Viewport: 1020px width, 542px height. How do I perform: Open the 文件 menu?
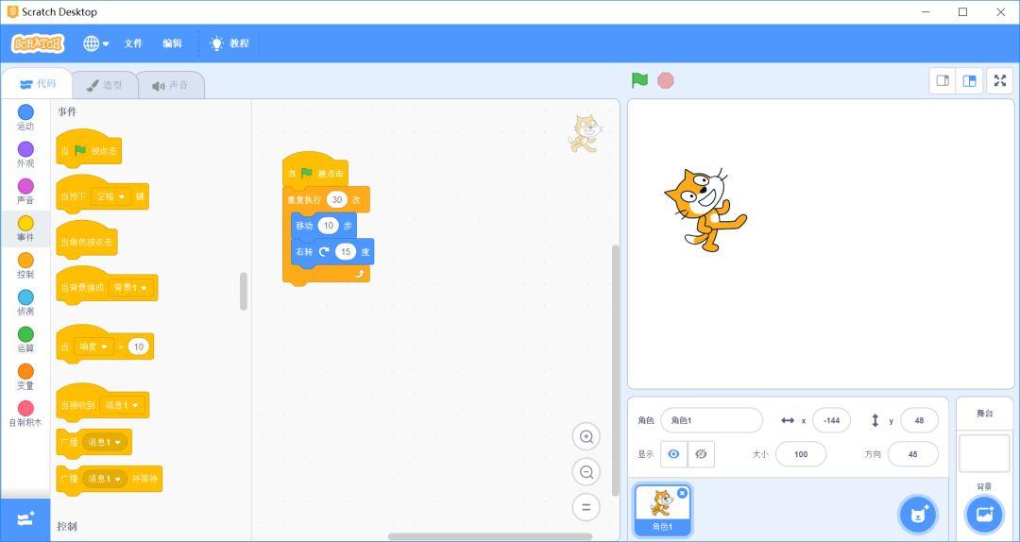click(x=133, y=43)
